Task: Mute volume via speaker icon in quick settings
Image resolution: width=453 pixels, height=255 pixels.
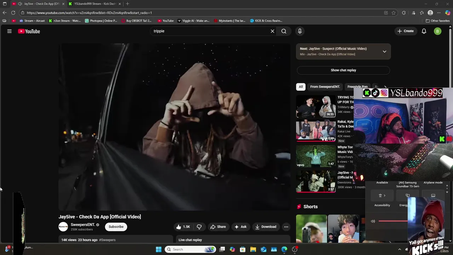Action: 373,221
